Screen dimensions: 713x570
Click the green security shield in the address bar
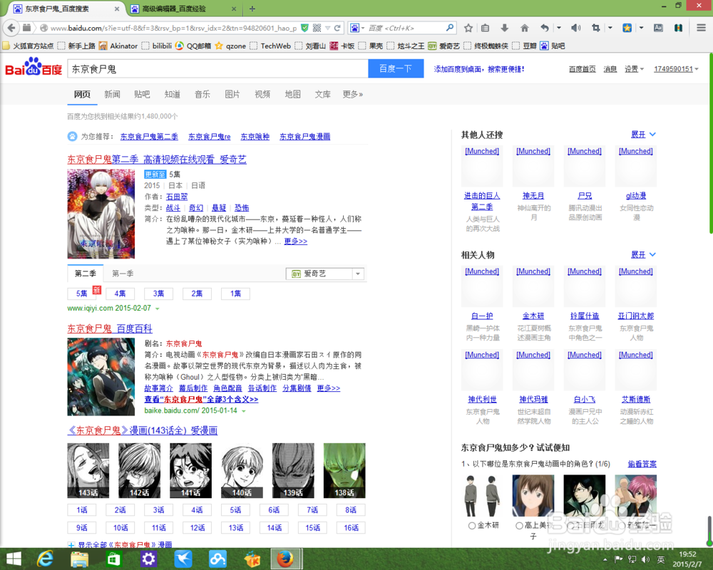(304, 28)
